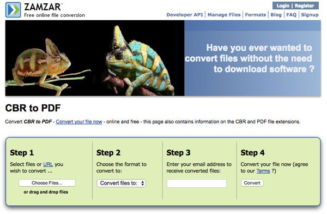Viewport: 327px width, 214px height.
Task: Click the blue banner headline text
Action: (x=250, y=58)
